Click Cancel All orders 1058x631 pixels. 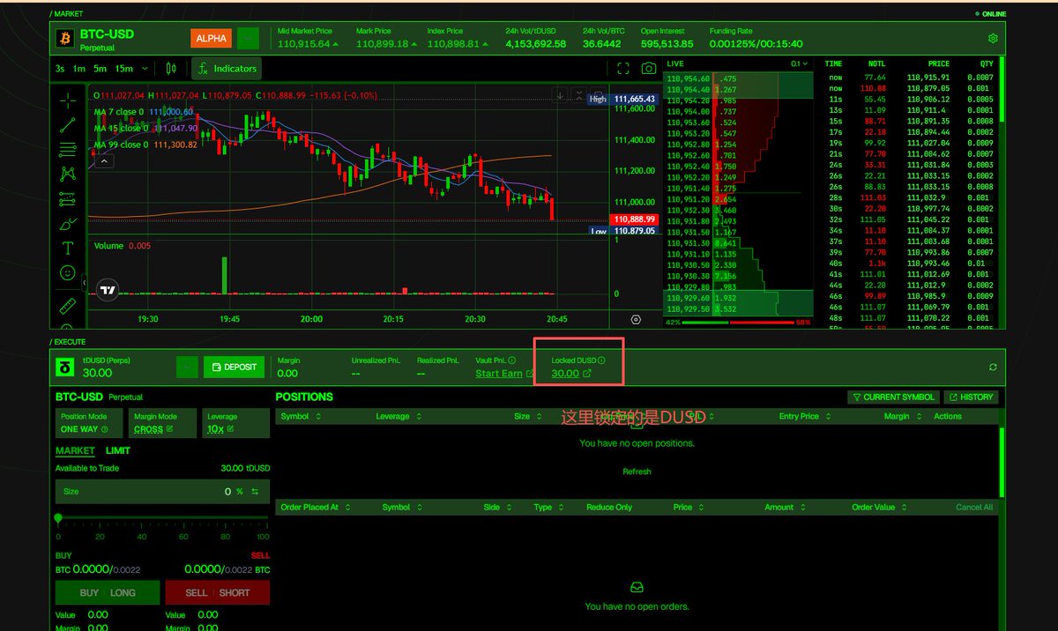974,508
